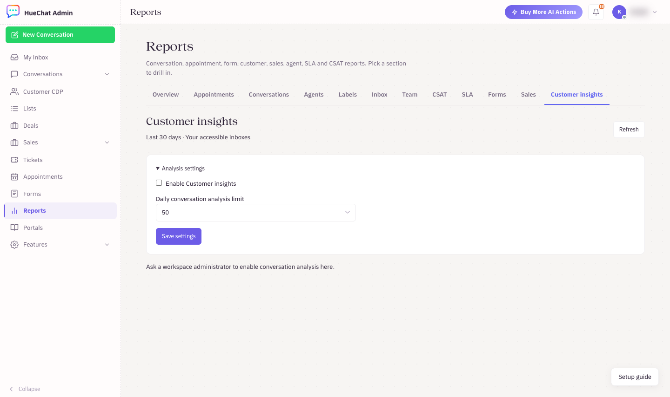Viewport: 670px width, 397px height.
Task: Open Tickets icon in sidebar
Action: pos(14,160)
